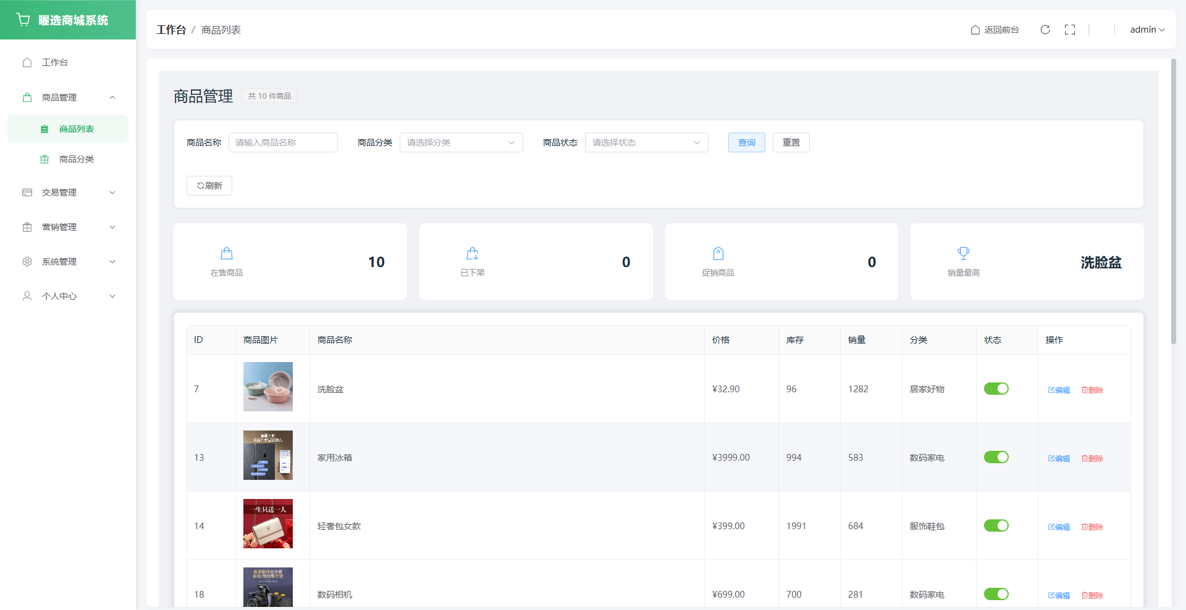
Task: Click the refresh icon in top header
Action: (1045, 30)
